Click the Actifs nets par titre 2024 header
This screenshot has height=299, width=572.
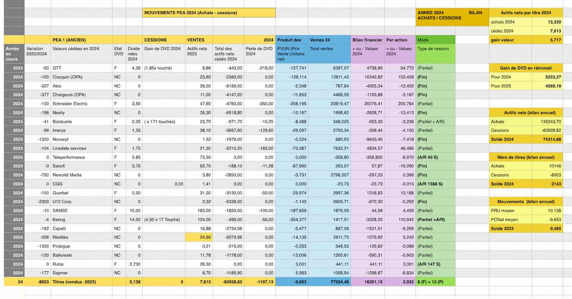pyautogui.click(x=526, y=13)
